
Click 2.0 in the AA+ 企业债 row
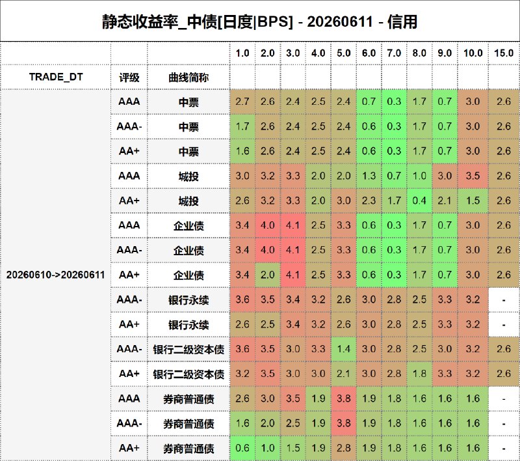click(268, 275)
